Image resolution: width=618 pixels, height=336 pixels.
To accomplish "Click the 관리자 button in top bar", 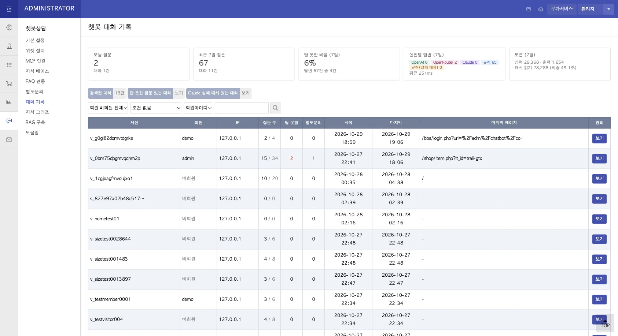I will 590,9.
